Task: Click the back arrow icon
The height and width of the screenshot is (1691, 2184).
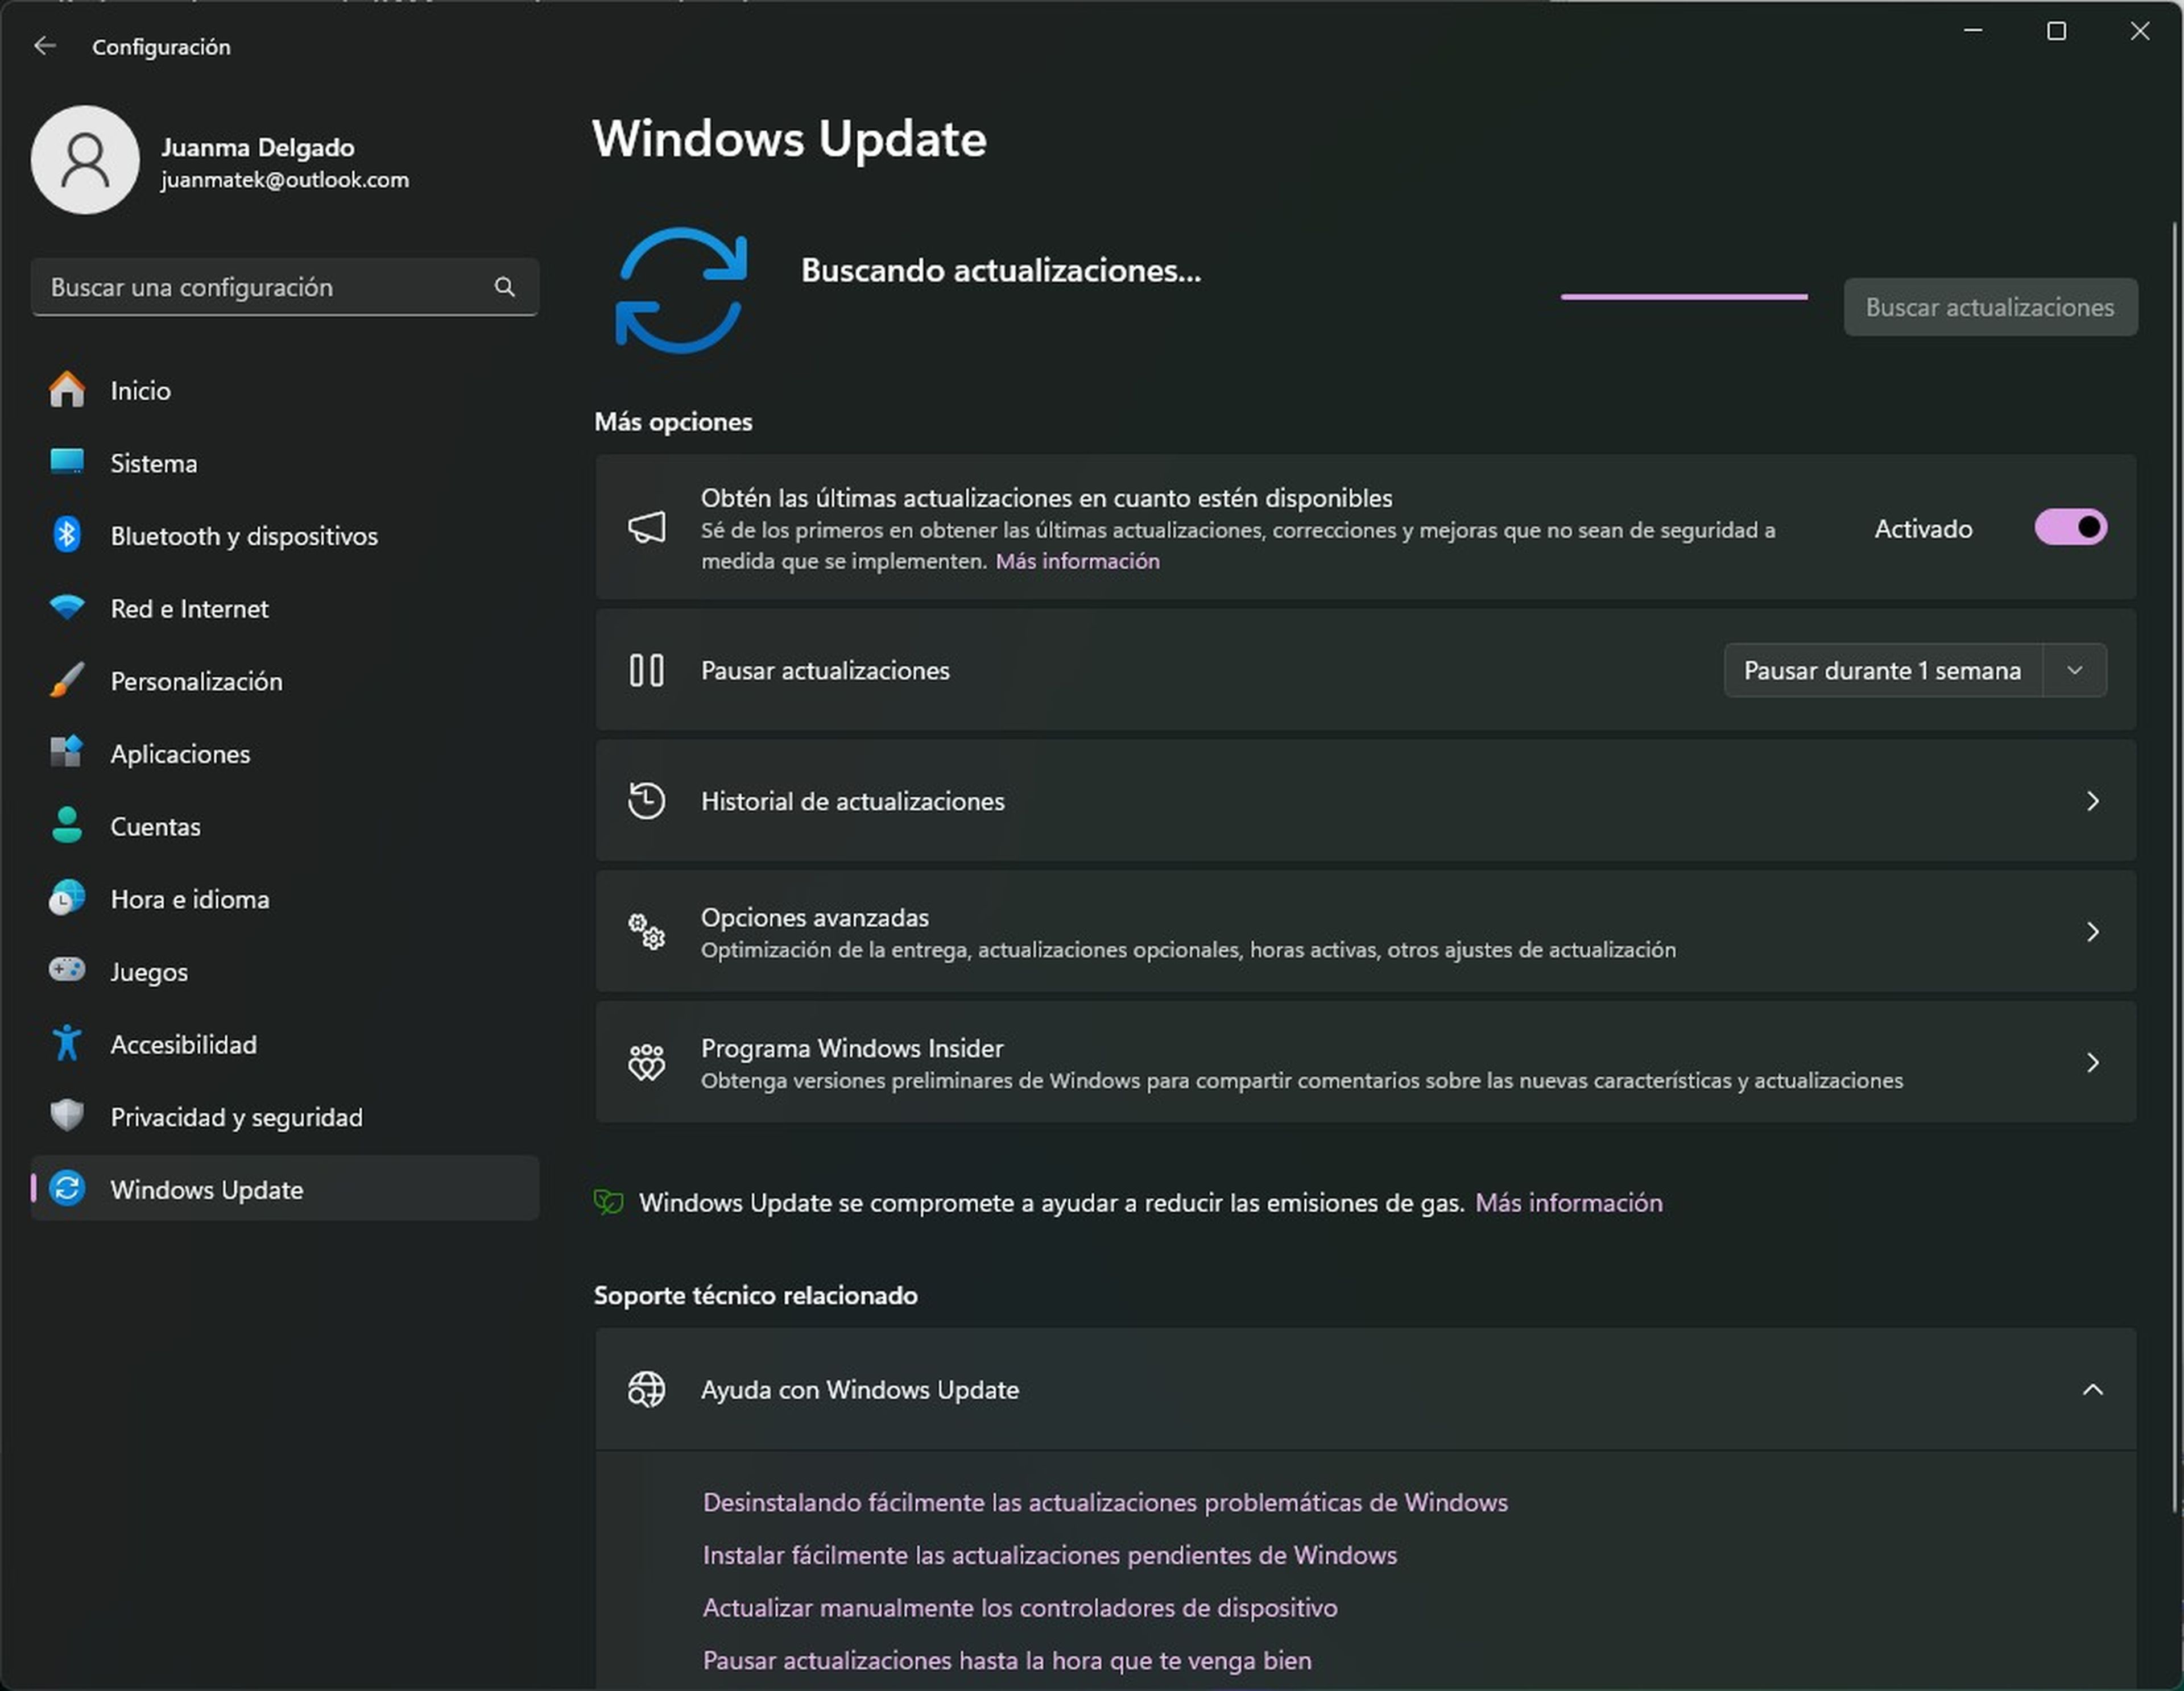Action: [45, 46]
